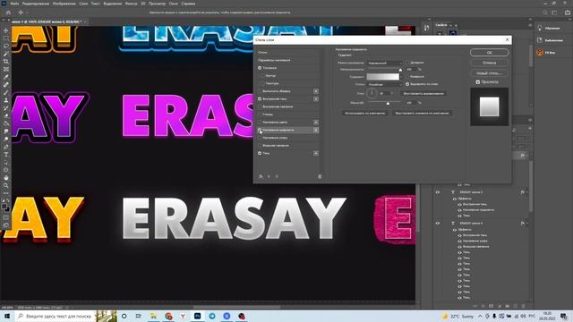Enable the Инверсия (Reverse) checkbox

(x=407, y=77)
